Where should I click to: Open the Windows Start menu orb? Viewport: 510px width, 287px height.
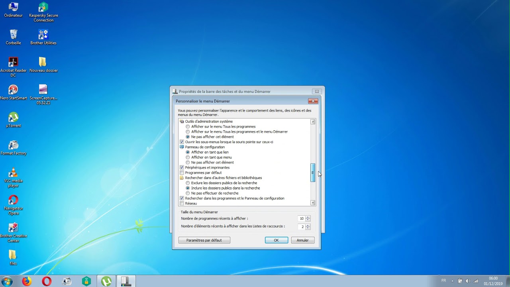tap(7, 281)
